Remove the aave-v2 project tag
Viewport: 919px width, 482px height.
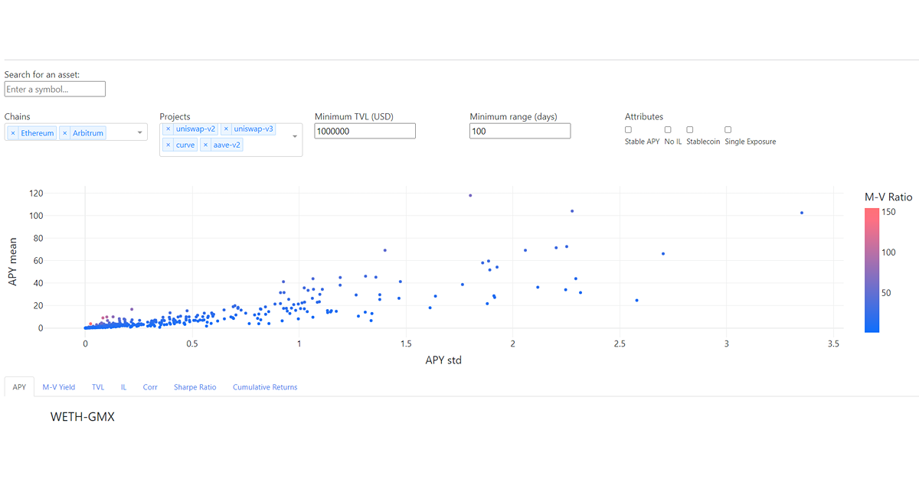[206, 145]
